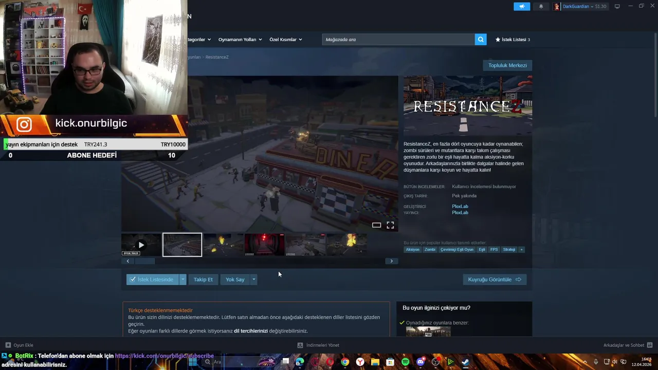Click the kick.com subscribe chat link

[164, 356]
